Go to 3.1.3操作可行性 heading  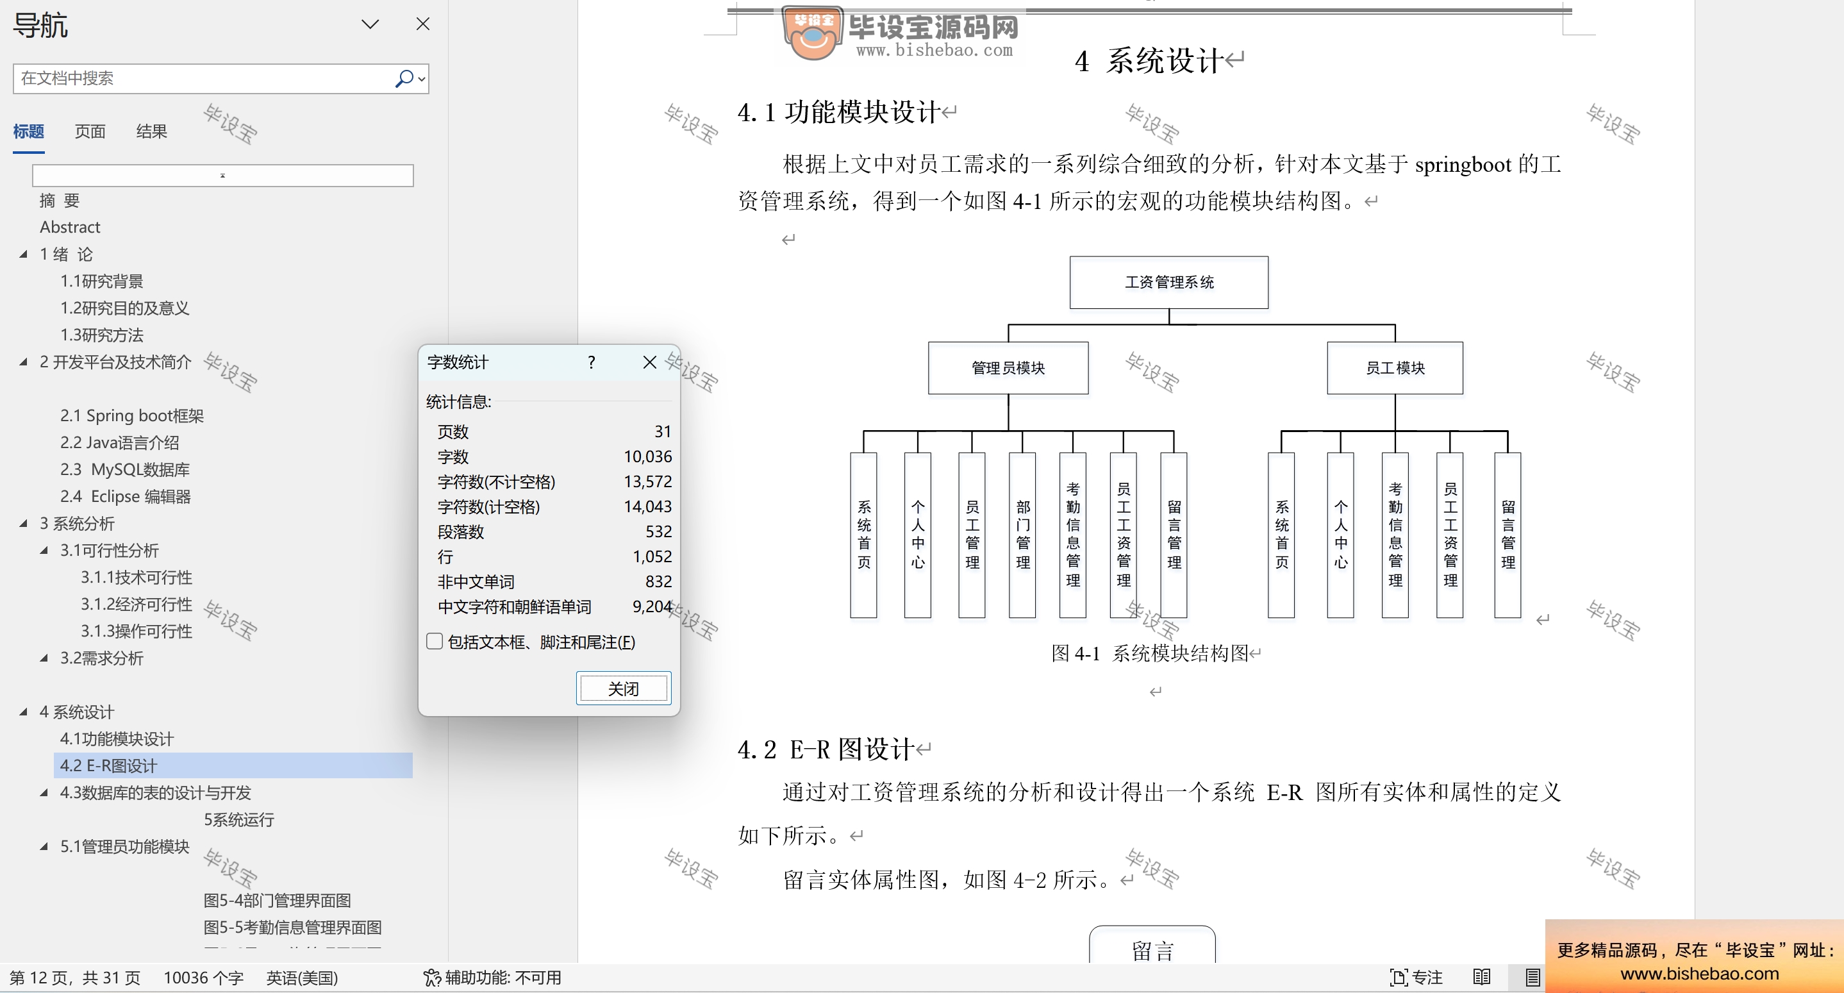(136, 631)
